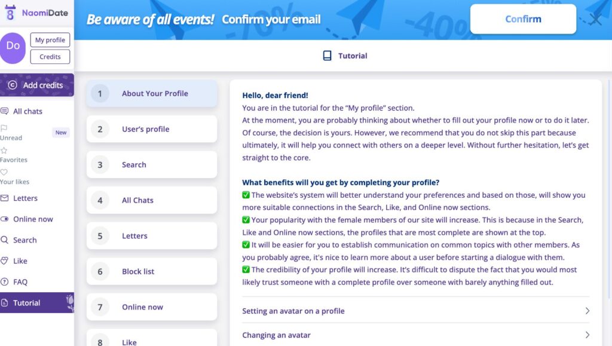Click the Your likes heart icon
Viewport: 612px width, 346px height.
click(4, 172)
